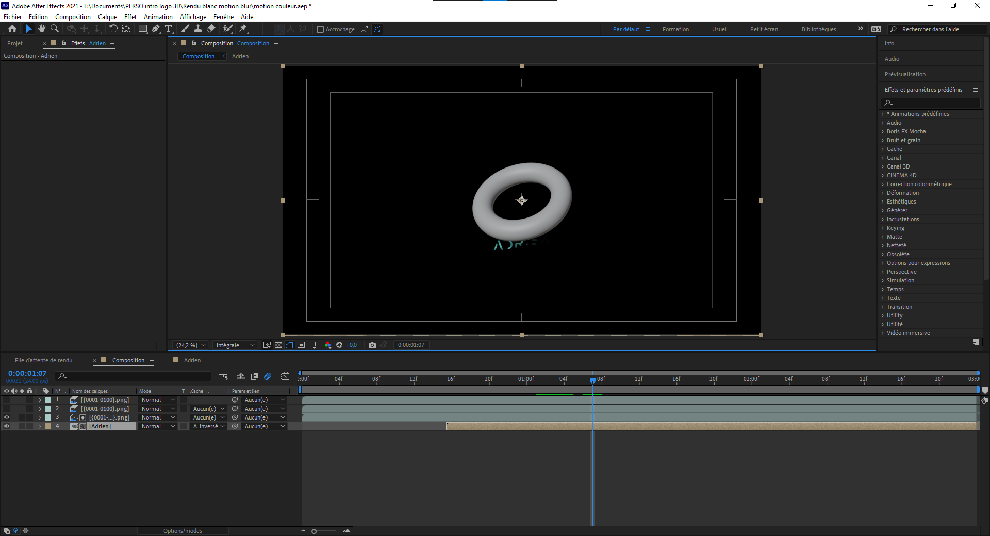
Task: Switch to the Projet panel tab
Action: coord(15,43)
